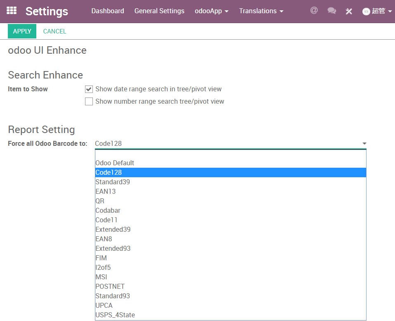
Task: Go to Dashboard menu
Action: pos(108,11)
